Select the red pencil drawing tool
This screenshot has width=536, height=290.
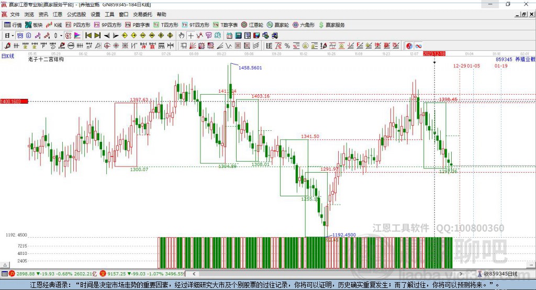pyautogui.click(x=7, y=46)
